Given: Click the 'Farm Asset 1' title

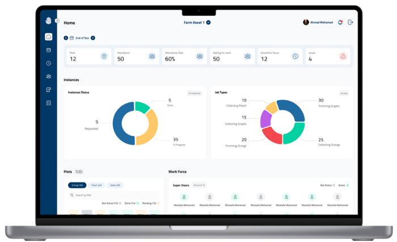Looking at the screenshot, I should click(x=194, y=23).
